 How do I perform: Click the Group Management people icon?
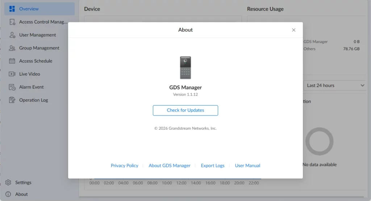[x=12, y=48]
